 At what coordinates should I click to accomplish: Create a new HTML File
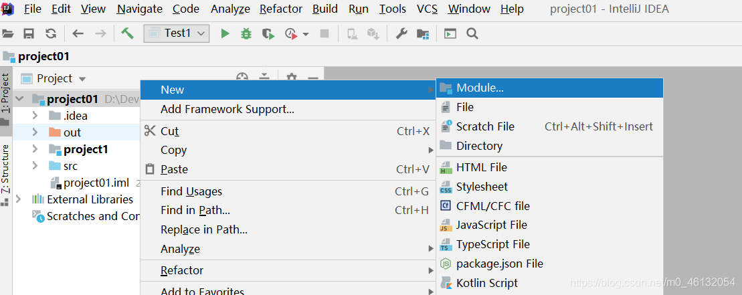point(549,167)
